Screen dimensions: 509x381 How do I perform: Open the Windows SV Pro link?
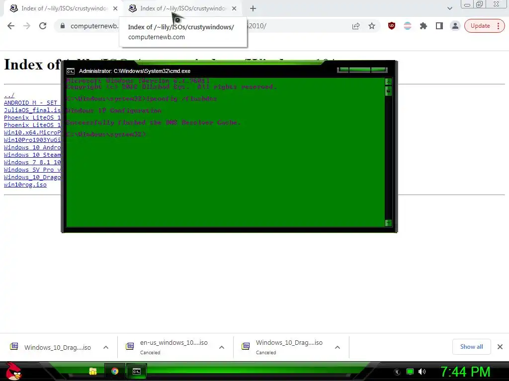(32, 170)
